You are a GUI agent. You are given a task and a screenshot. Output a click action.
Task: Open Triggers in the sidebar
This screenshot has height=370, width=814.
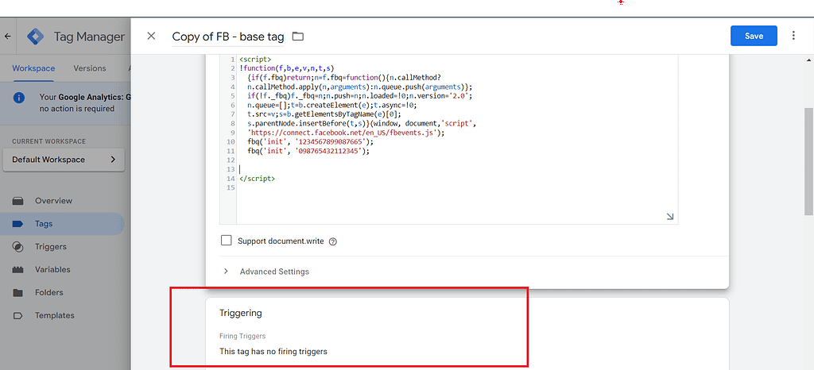coord(51,247)
